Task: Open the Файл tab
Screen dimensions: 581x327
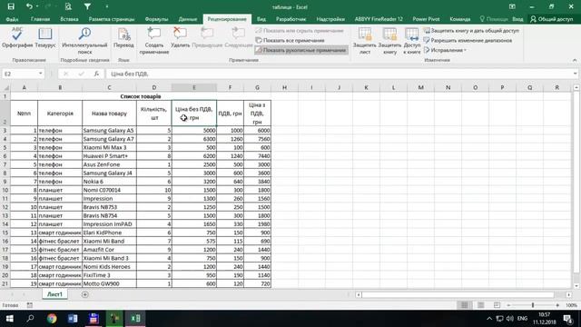Action: point(12,19)
